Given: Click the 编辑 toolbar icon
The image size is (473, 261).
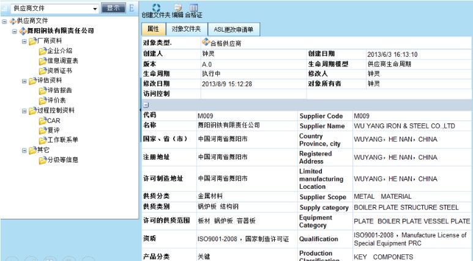Looking at the screenshot, I should click(178, 8).
